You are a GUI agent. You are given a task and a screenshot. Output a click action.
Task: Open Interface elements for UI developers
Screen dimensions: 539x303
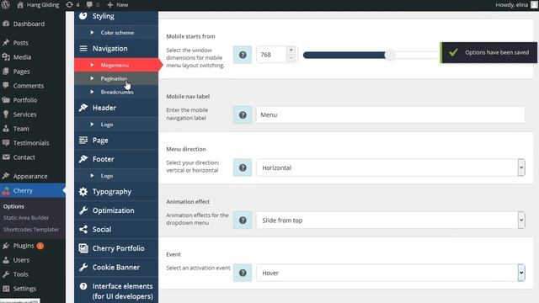click(x=116, y=291)
